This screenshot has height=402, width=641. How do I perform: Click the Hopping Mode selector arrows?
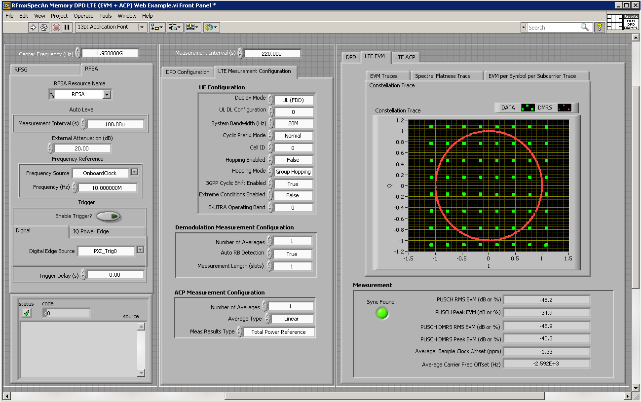[x=270, y=172]
